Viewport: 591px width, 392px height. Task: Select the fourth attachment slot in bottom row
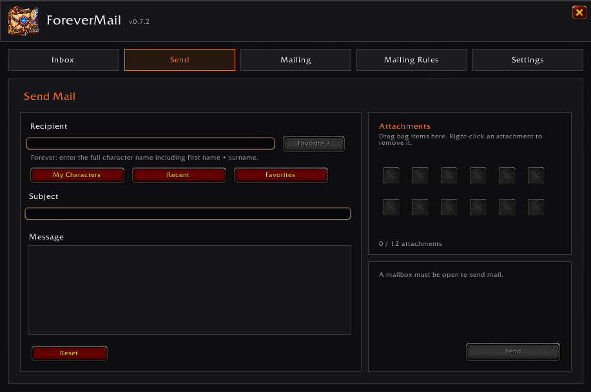click(478, 207)
